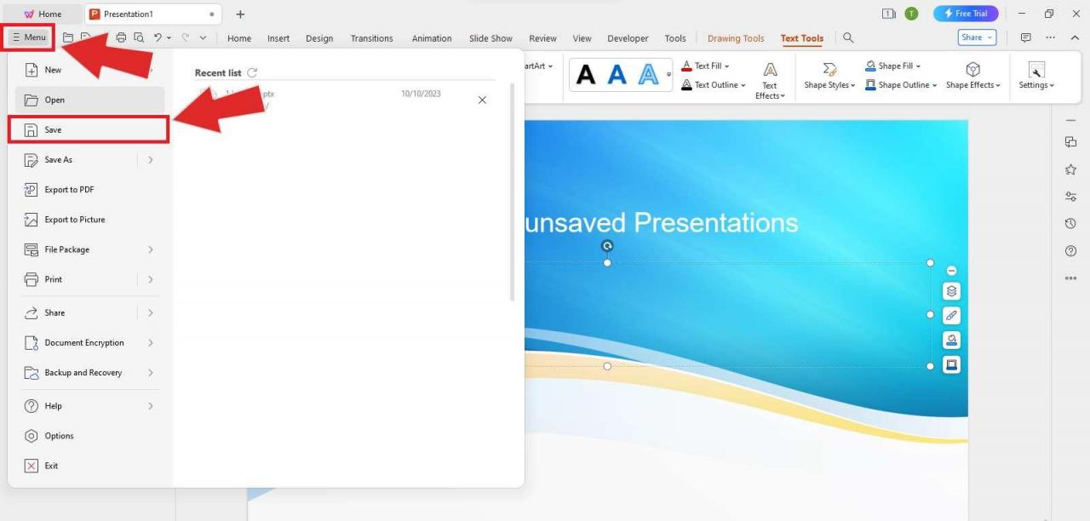Open the favorites star in the right sidebar

[x=1070, y=169]
